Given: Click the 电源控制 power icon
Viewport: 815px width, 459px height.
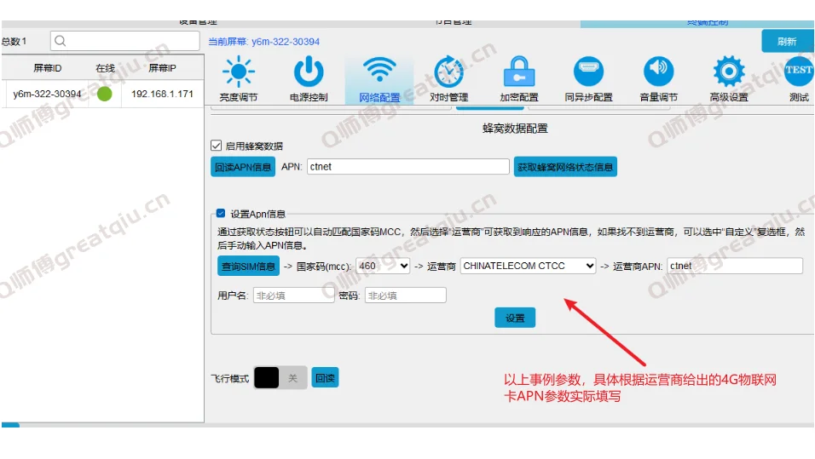Looking at the screenshot, I should 309,73.
